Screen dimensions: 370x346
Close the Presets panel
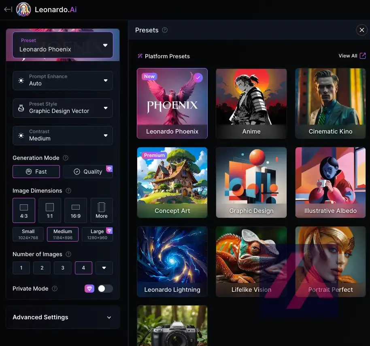pyautogui.click(x=362, y=30)
